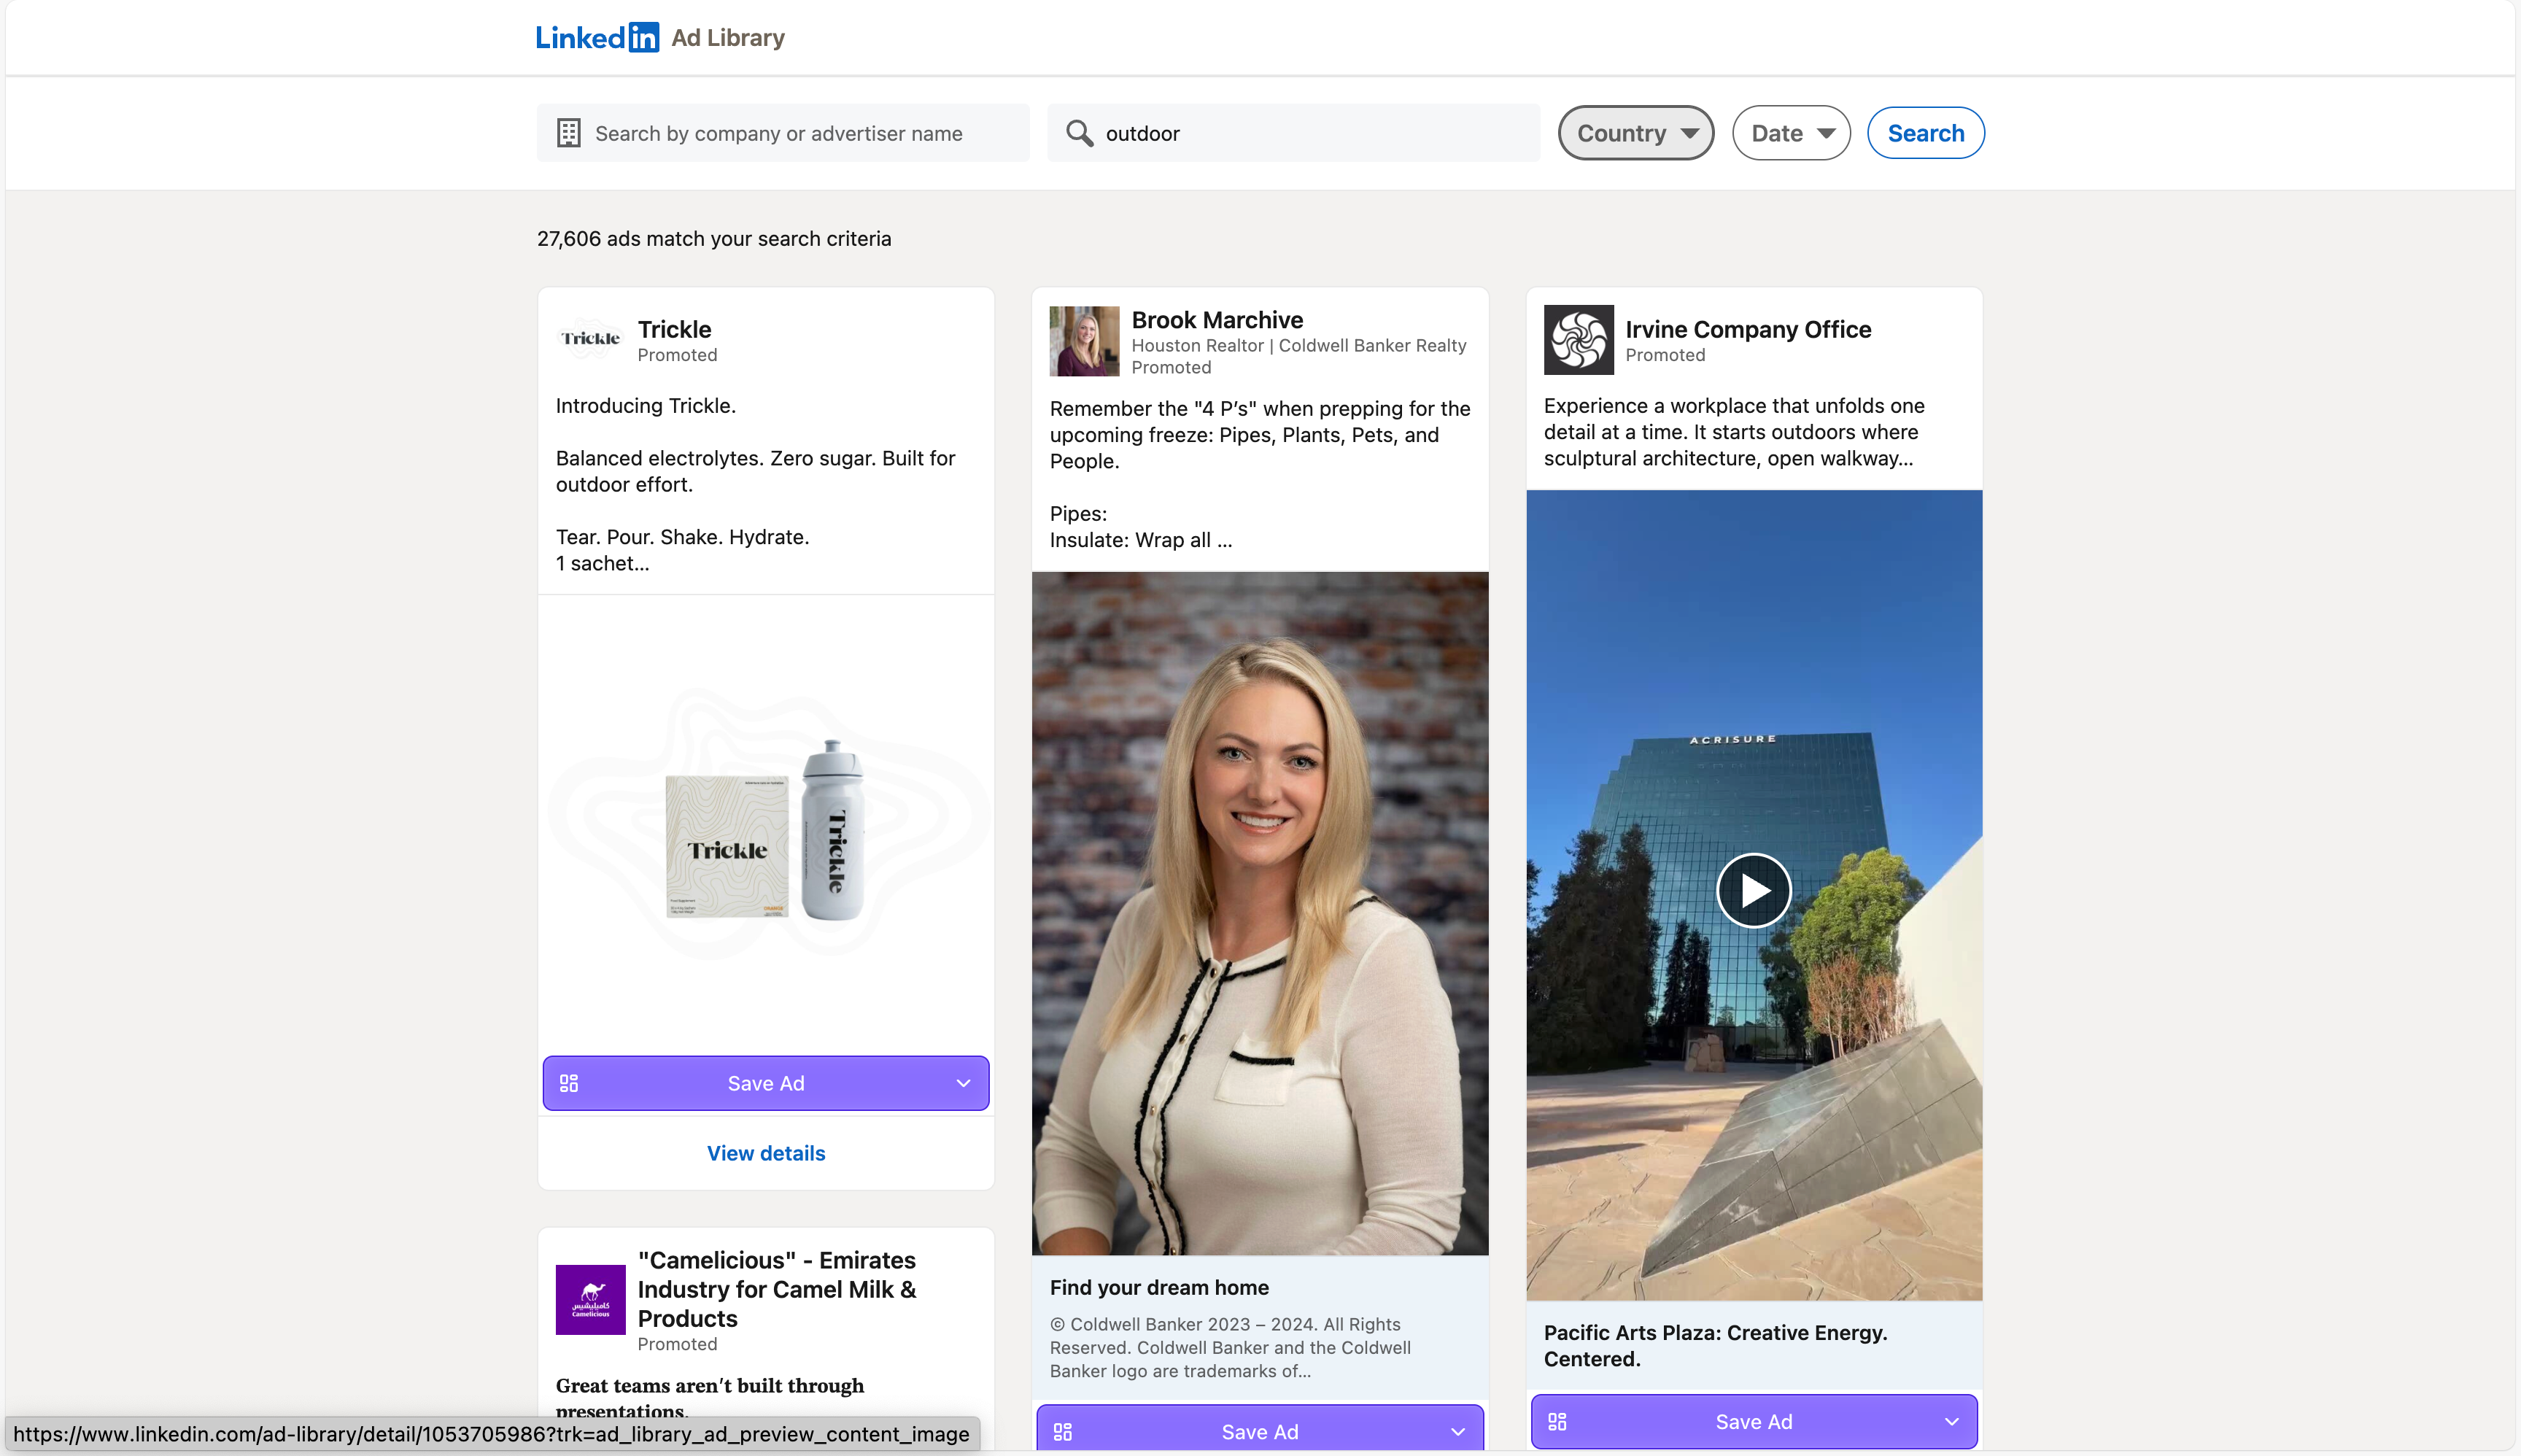Click Brook Marchive's profile photo
Viewport: 2521px width, 1456px height.
[1084, 341]
